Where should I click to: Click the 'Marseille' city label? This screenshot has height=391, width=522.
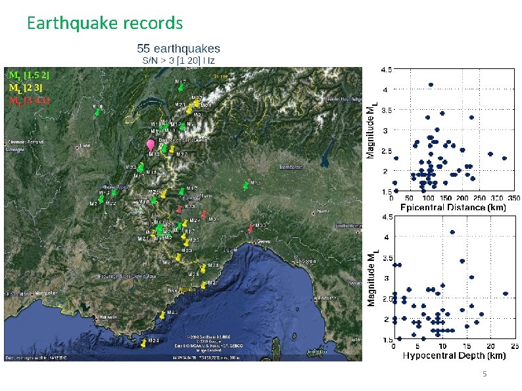(x=108, y=317)
